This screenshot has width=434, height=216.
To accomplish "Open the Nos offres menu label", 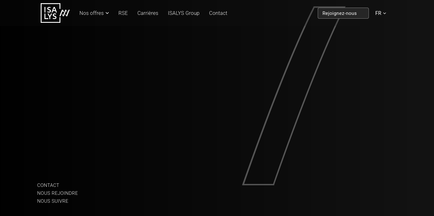I will coord(92,13).
